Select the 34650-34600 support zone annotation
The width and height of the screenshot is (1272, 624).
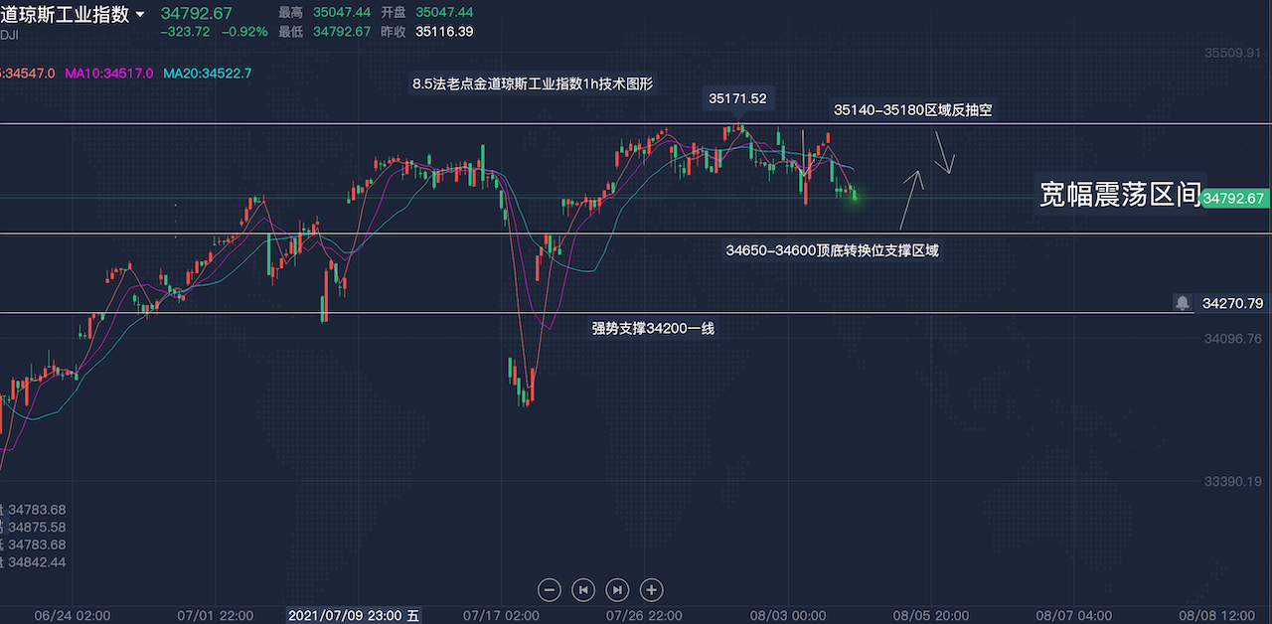(x=832, y=250)
